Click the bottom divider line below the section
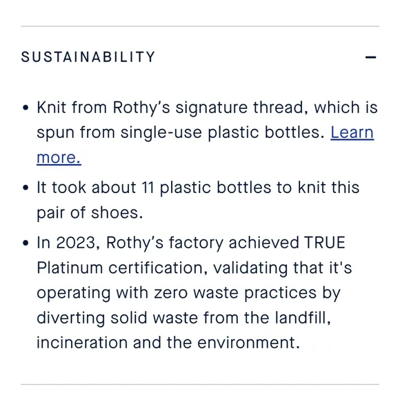This screenshot has height=400, width=400. coord(200,384)
